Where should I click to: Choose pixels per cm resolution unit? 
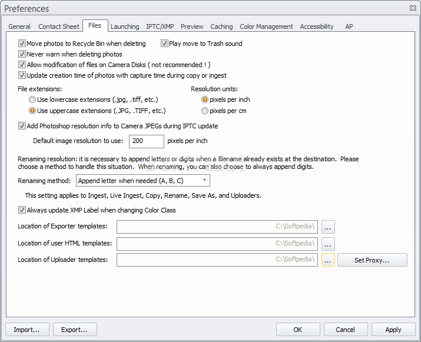coord(205,111)
